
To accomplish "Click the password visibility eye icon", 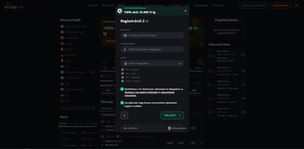I will point(180,63).
